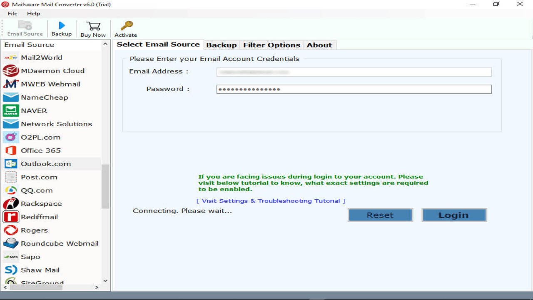
Task: Select the Shaw Mail icon
Action: tap(10, 270)
